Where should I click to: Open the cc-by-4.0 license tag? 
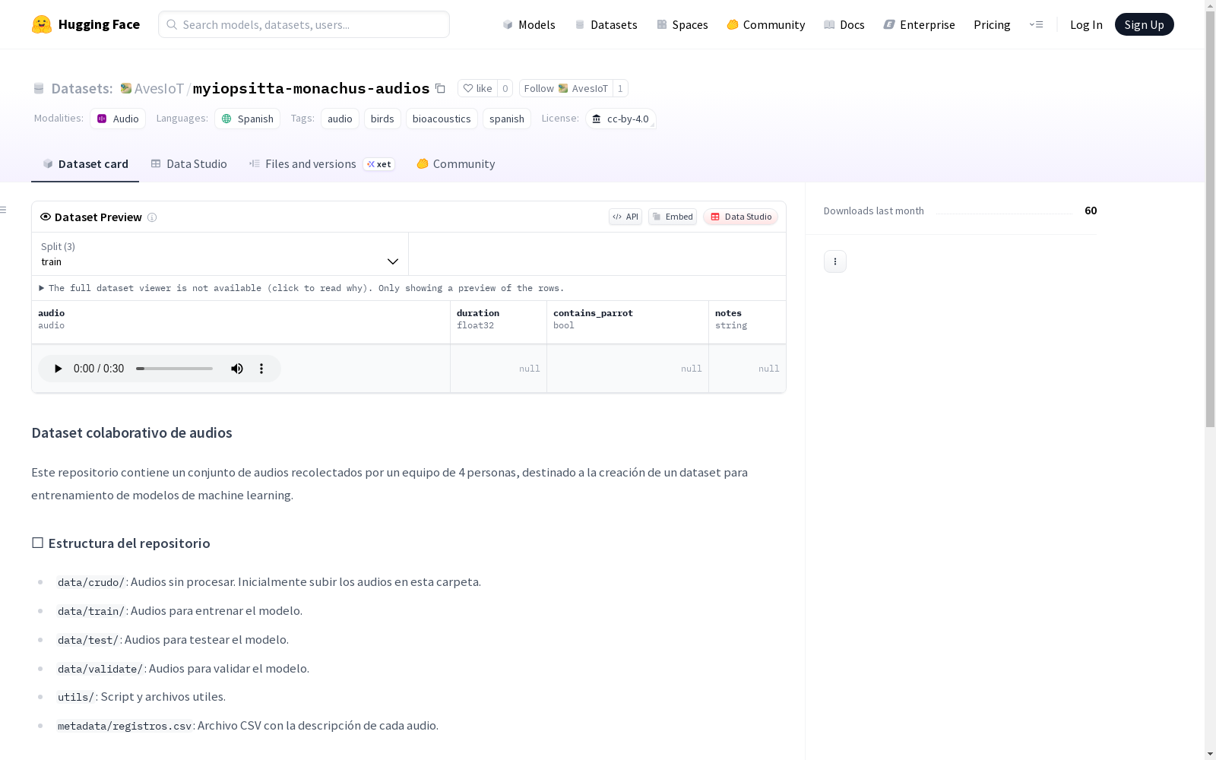click(621, 119)
